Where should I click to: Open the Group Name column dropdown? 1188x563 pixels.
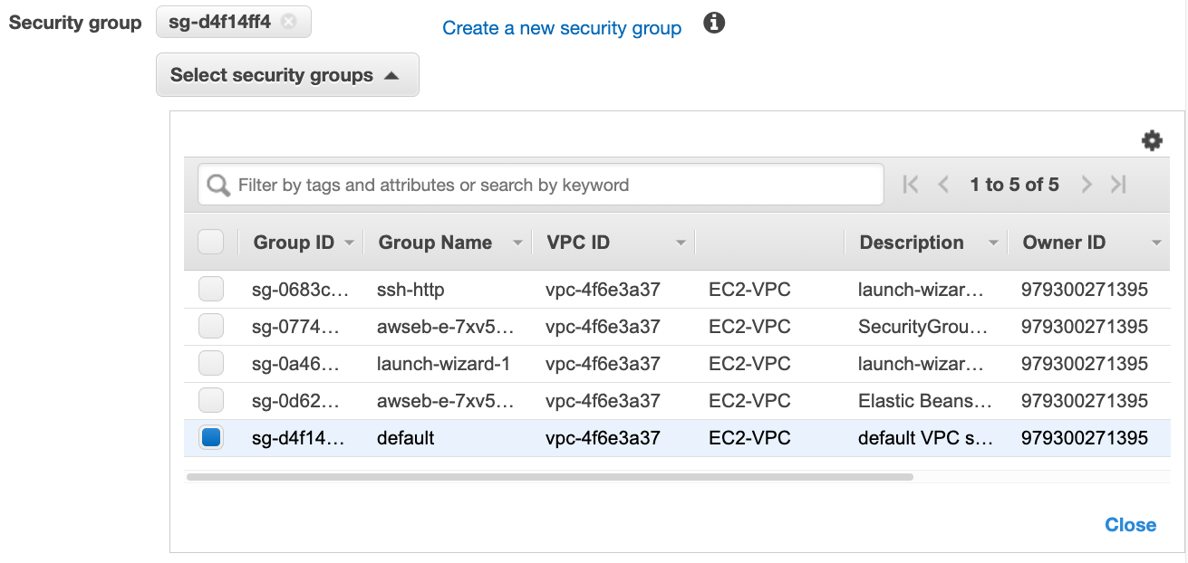[517, 242]
